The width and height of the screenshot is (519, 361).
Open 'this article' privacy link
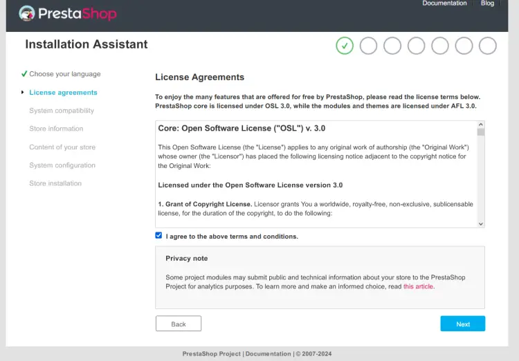click(x=418, y=286)
